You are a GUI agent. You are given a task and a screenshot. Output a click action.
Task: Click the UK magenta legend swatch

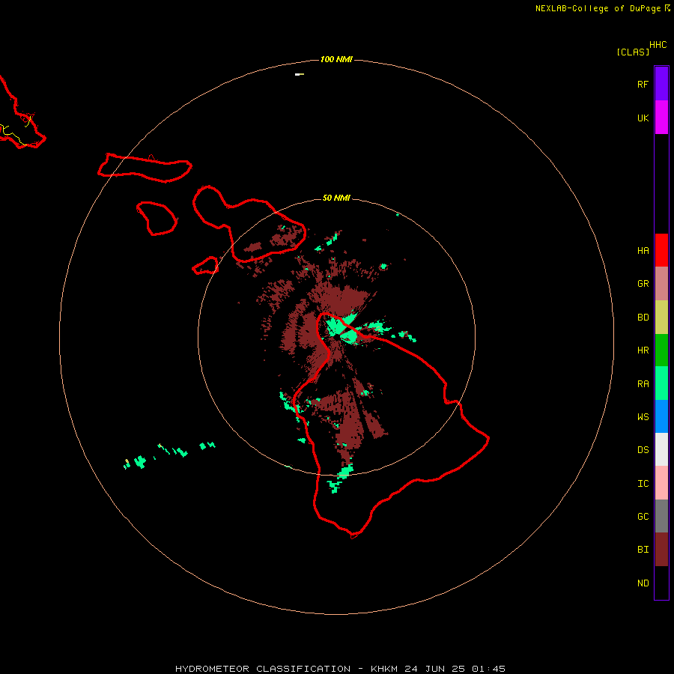661,118
